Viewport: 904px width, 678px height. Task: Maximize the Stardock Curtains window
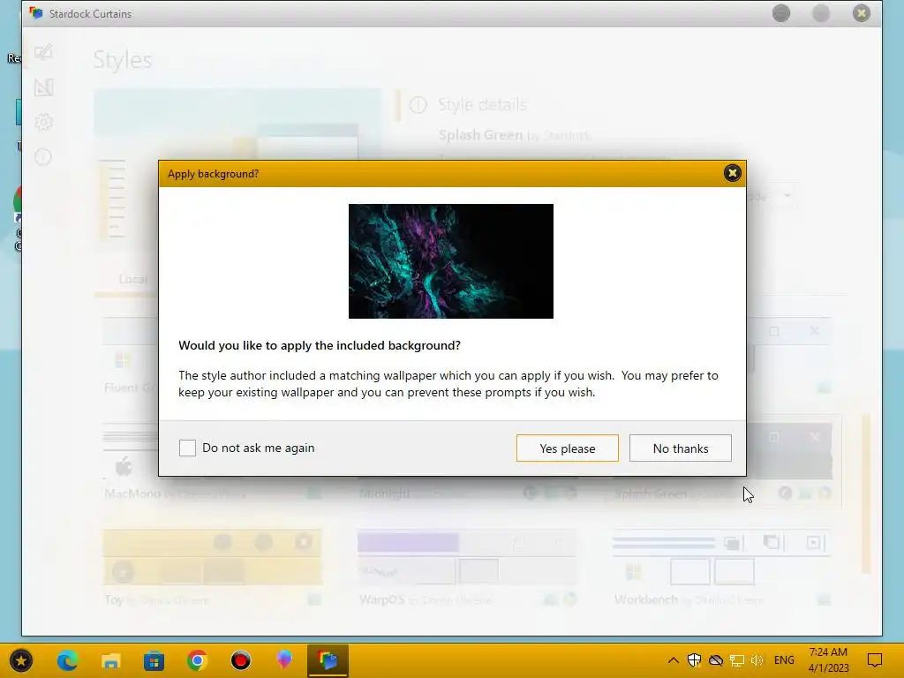coord(821,13)
